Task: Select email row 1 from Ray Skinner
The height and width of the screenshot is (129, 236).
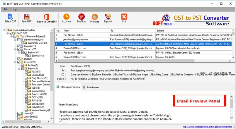Action: click(x=143, y=35)
